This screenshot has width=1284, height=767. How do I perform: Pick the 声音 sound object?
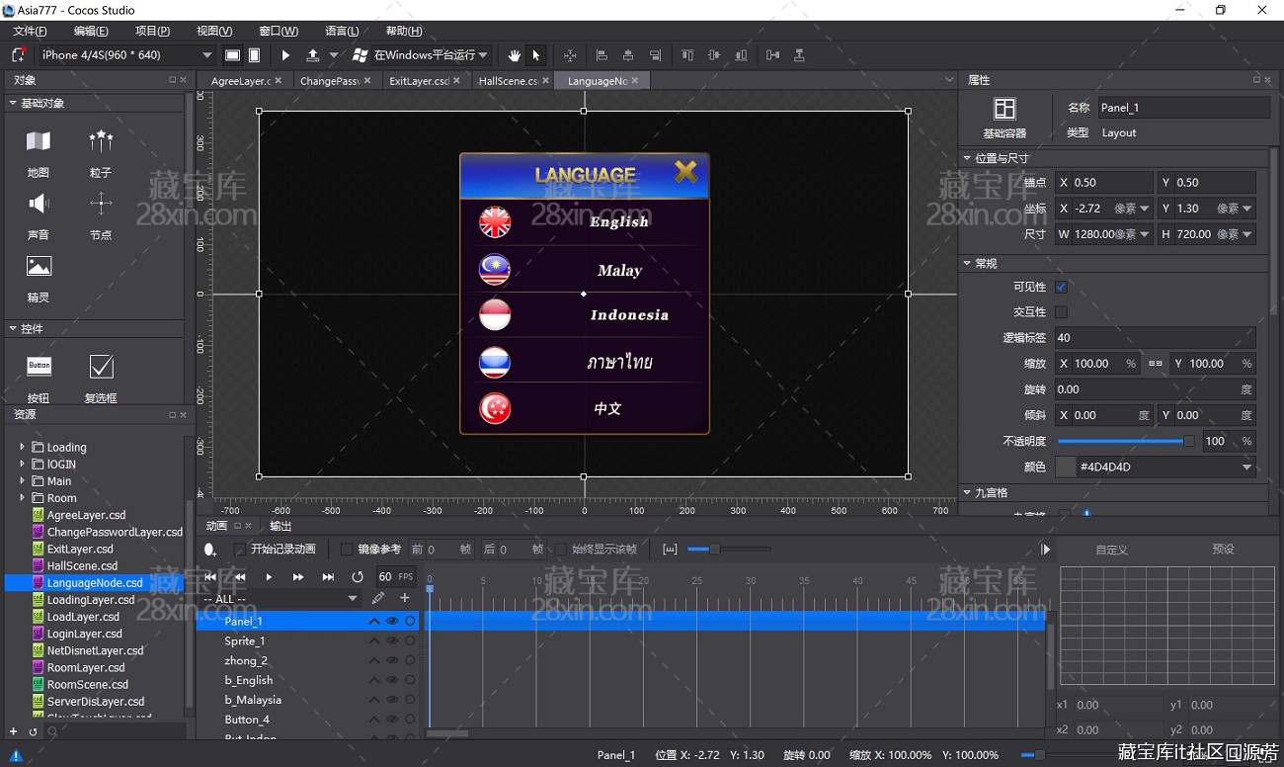pyautogui.click(x=39, y=214)
